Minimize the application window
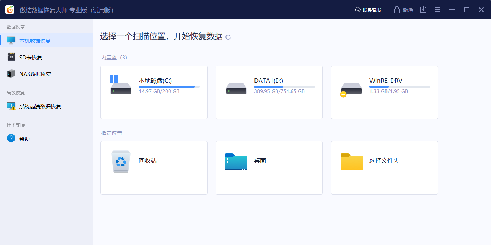Viewport: 491px width, 245px height. (452, 10)
